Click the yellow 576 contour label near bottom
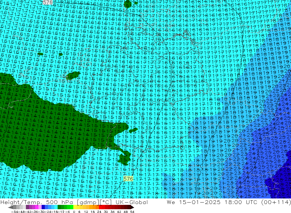 point(128,179)
